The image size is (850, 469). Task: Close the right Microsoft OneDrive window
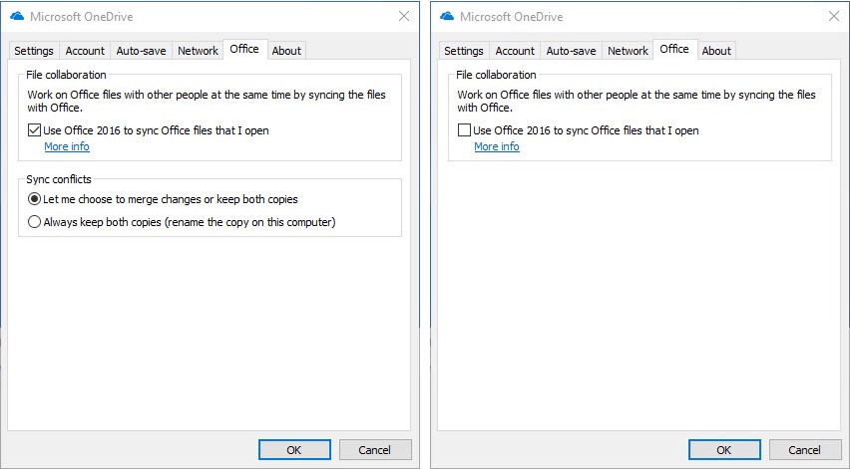[833, 16]
